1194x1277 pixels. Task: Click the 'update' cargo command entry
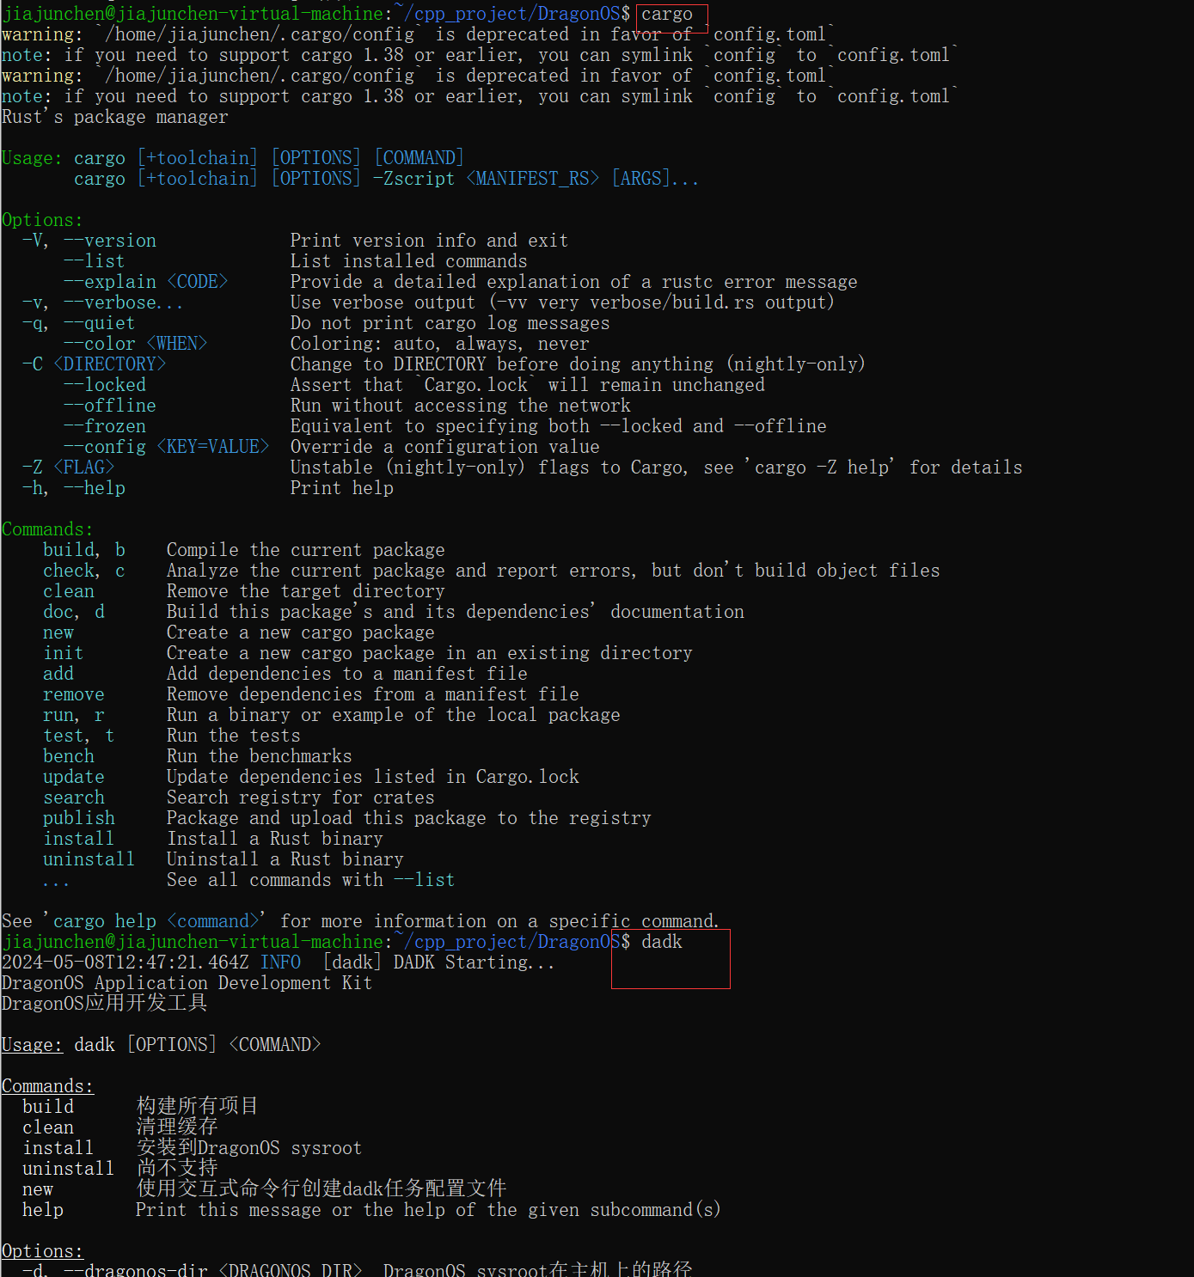(74, 777)
